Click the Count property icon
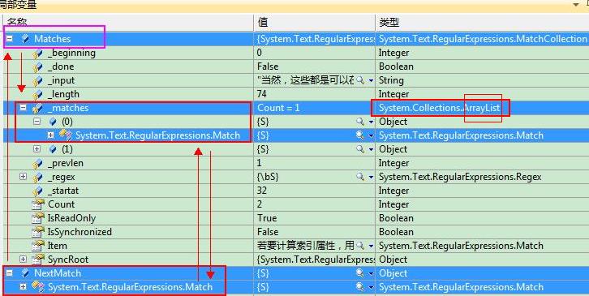This screenshot has width=589, height=296. pos(38,204)
